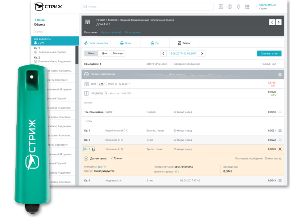Click Кв. 3 link in table
The height and width of the screenshot is (217, 290).
pyautogui.click(x=87, y=149)
